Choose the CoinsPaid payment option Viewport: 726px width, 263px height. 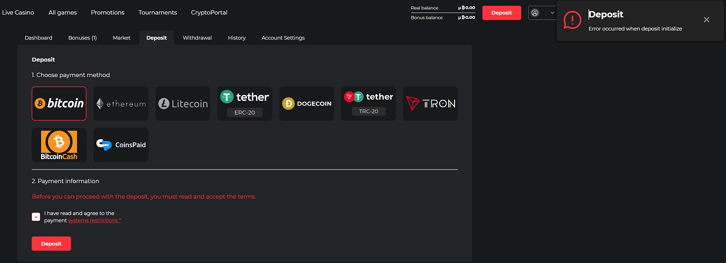121,145
